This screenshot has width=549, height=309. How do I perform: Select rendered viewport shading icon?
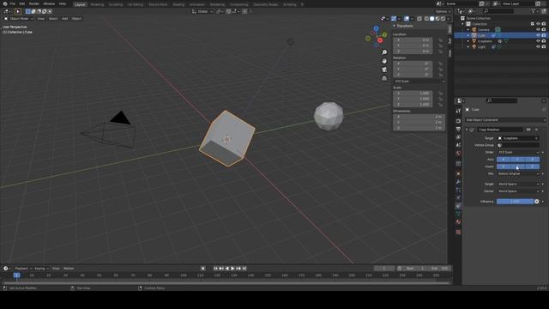point(443,19)
